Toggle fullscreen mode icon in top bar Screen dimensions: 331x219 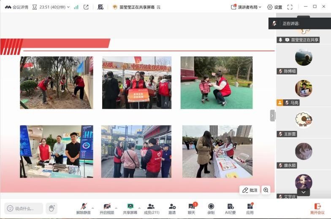290,7
